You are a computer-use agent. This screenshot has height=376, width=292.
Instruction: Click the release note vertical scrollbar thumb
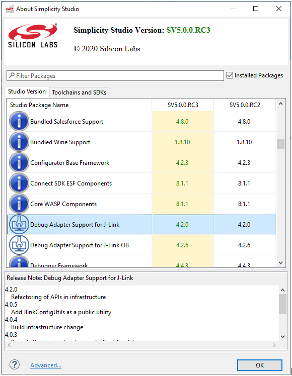tap(282, 304)
